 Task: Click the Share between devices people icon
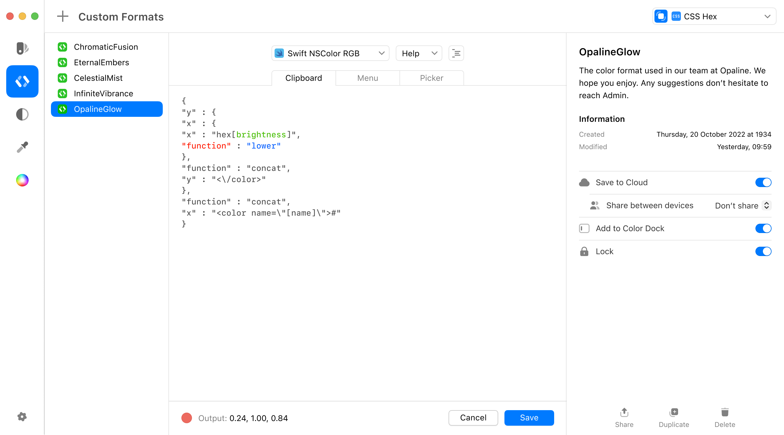(x=595, y=205)
